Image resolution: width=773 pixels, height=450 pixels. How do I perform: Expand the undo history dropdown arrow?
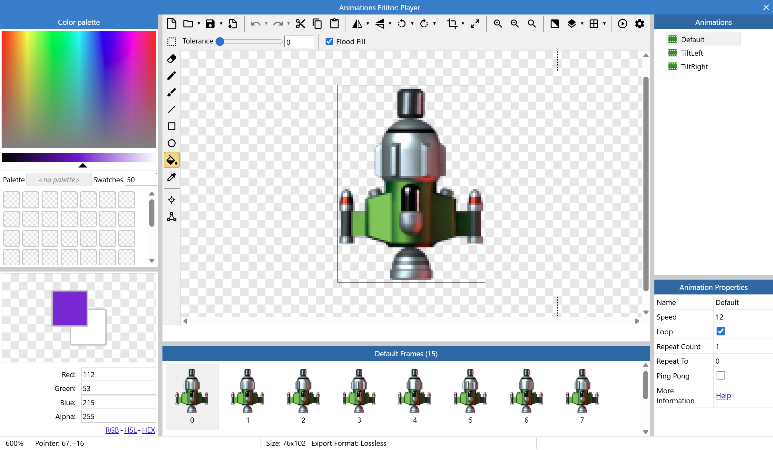pyautogui.click(x=266, y=24)
